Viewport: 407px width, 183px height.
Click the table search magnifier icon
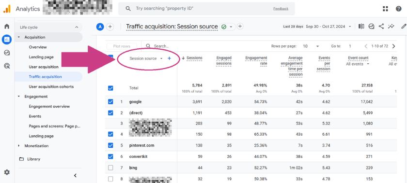pyautogui.click(x=148, y=46)
